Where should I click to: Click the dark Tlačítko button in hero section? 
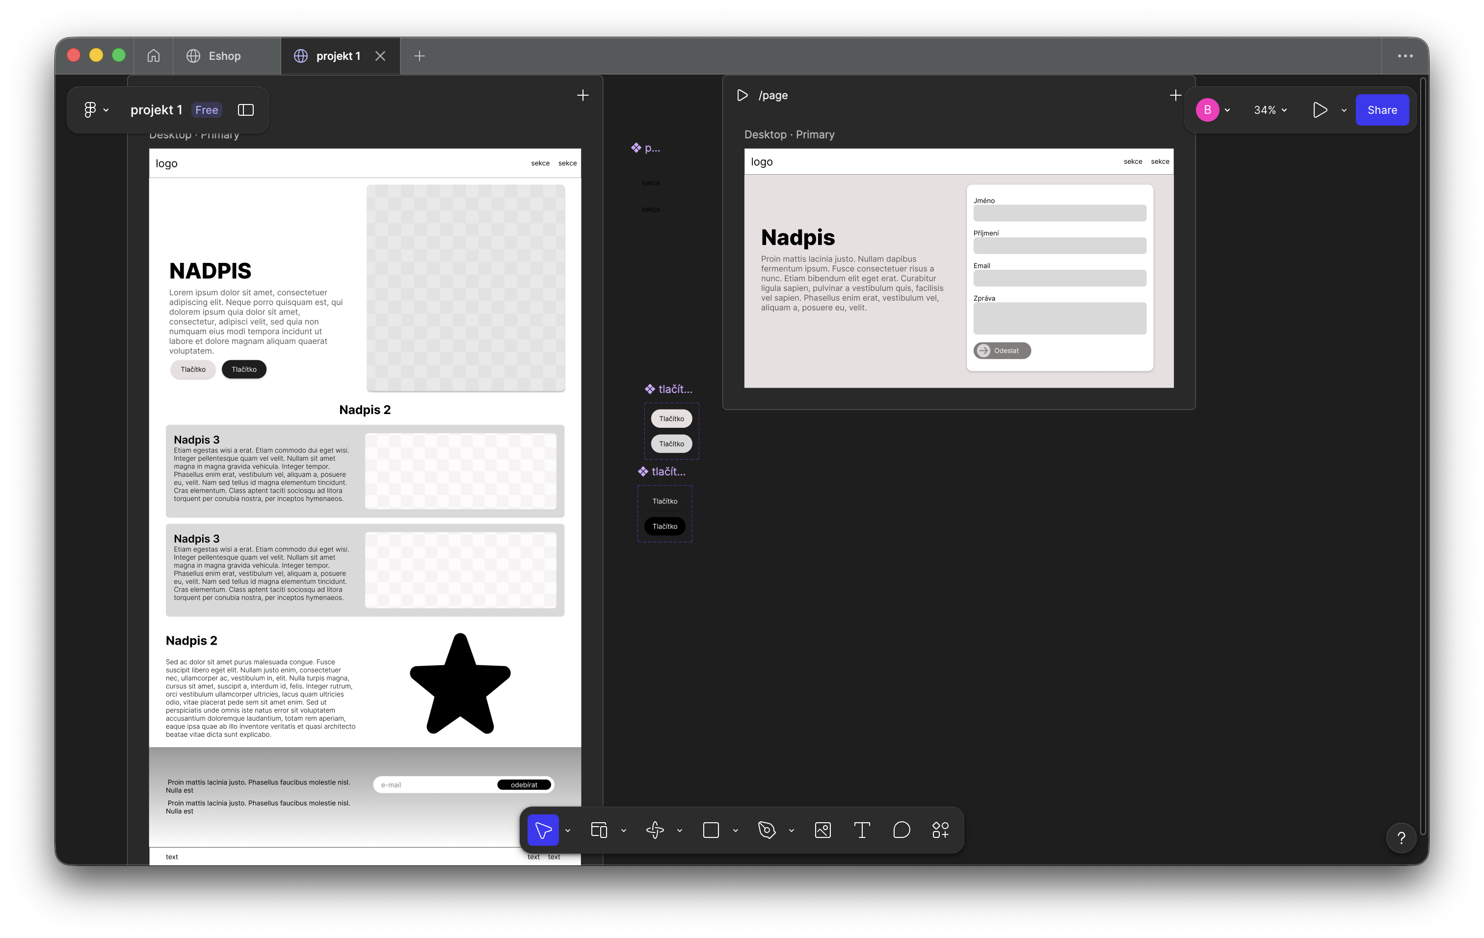243,369
